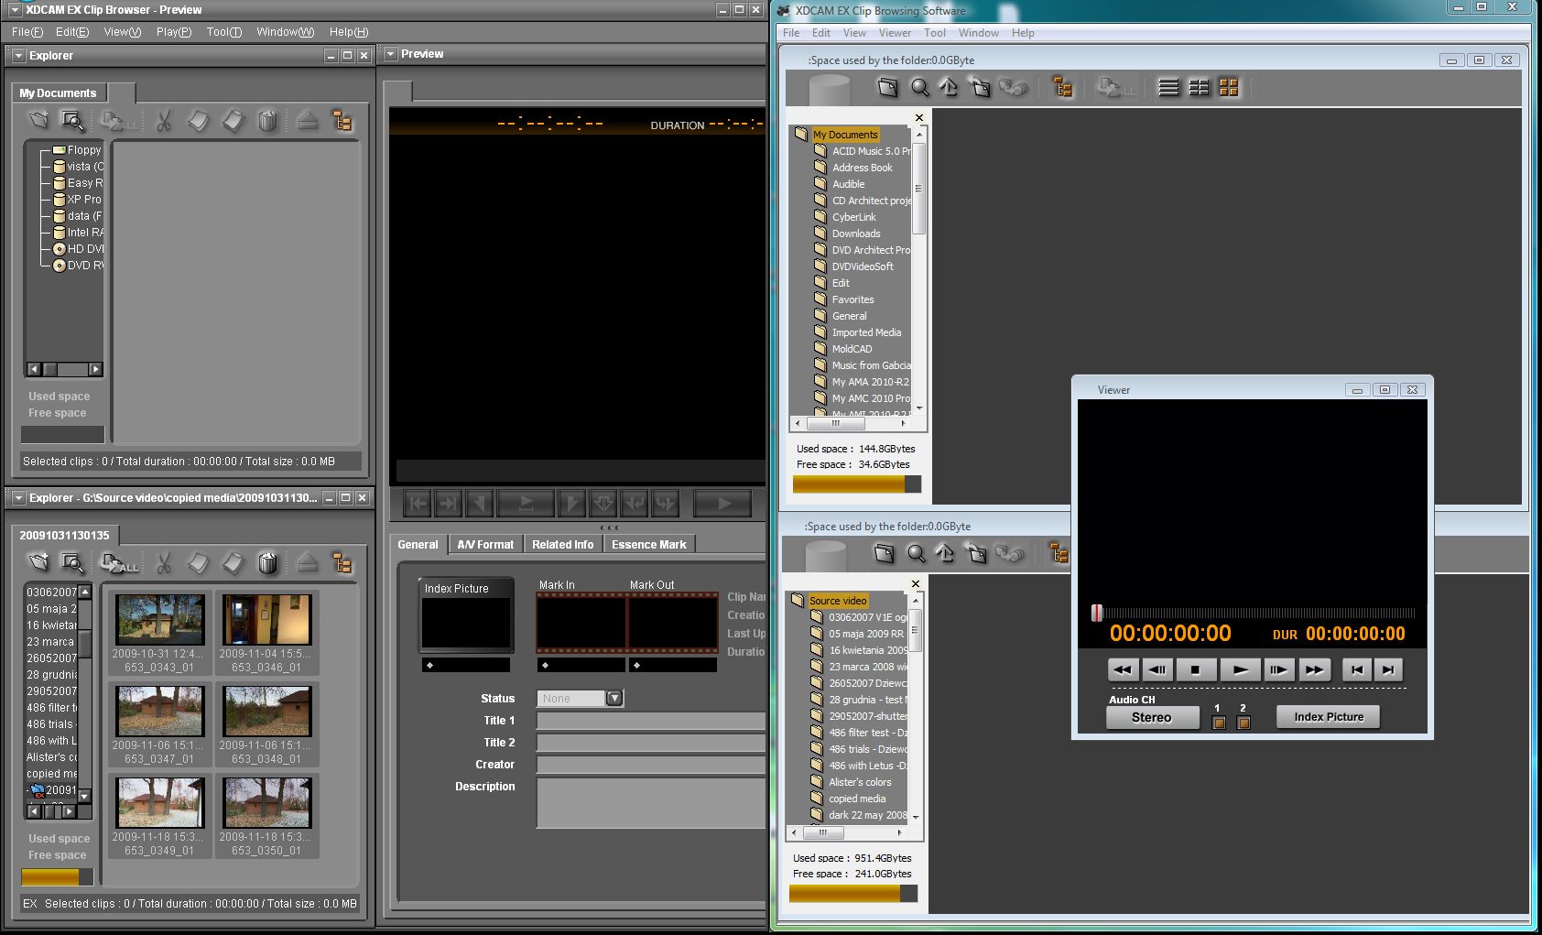Select thumbnail grid view icon in top-right toolbar
This screenshot has height=935, width=1542.
click(x=1229, y=88)
